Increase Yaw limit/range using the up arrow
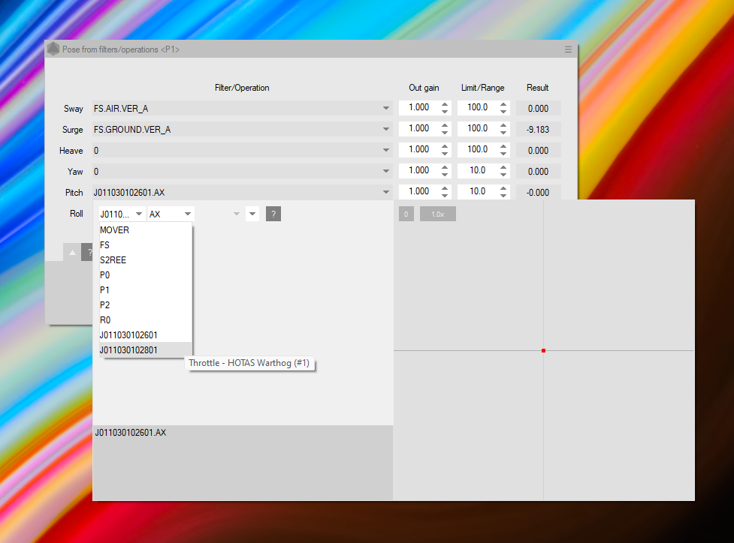Image resolution: width=734 pixels, height=543 pixels. pos(503,168)
